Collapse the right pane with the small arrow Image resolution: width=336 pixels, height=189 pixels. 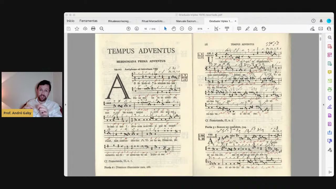pos(323,105)
